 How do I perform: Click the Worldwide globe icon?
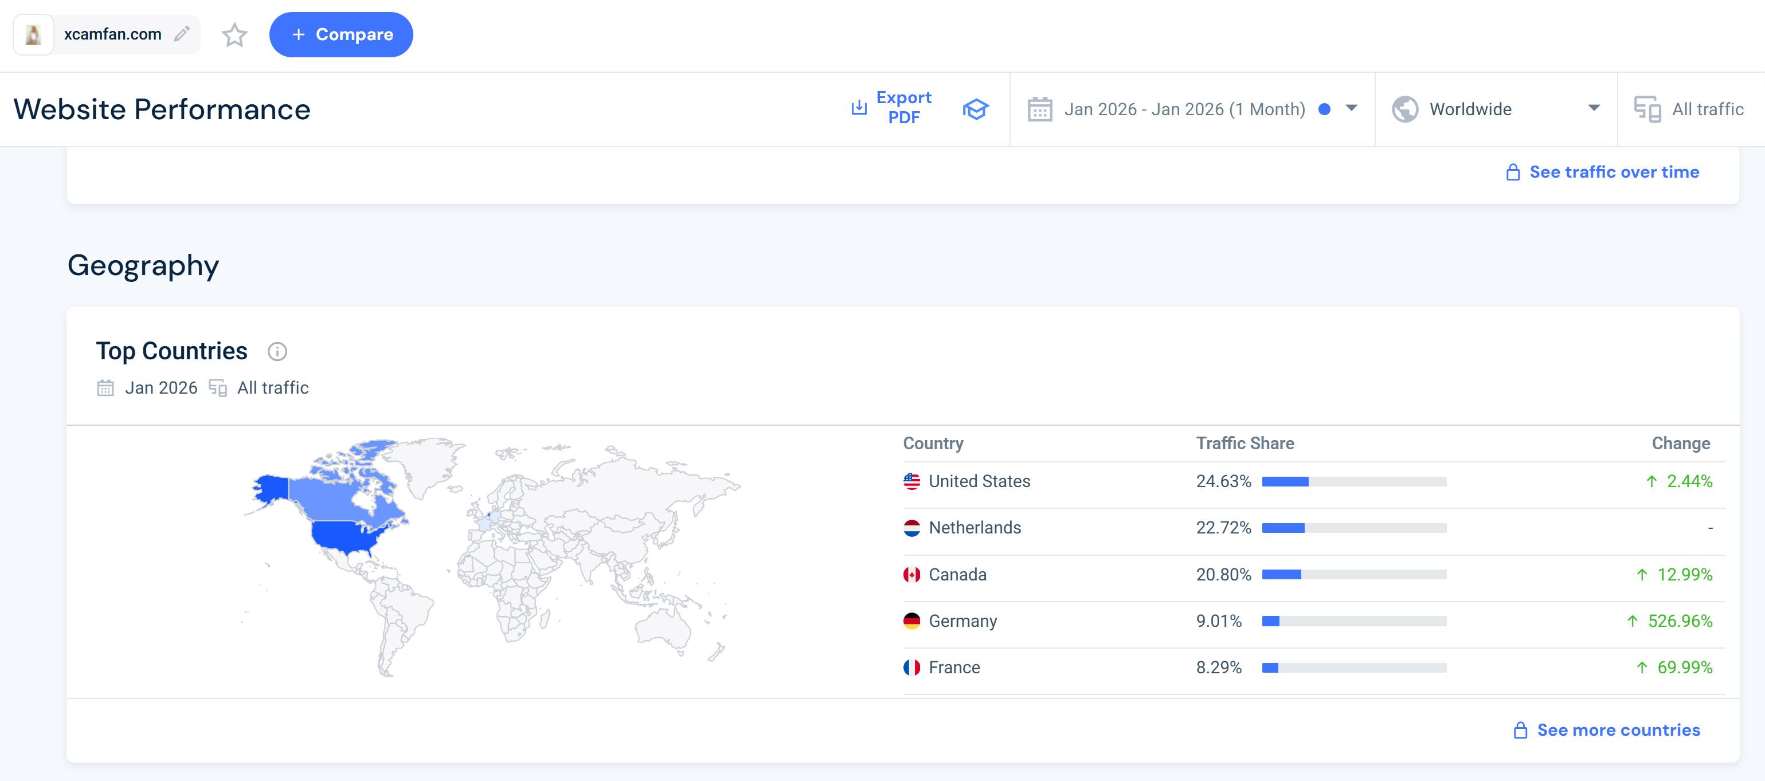1404,109
